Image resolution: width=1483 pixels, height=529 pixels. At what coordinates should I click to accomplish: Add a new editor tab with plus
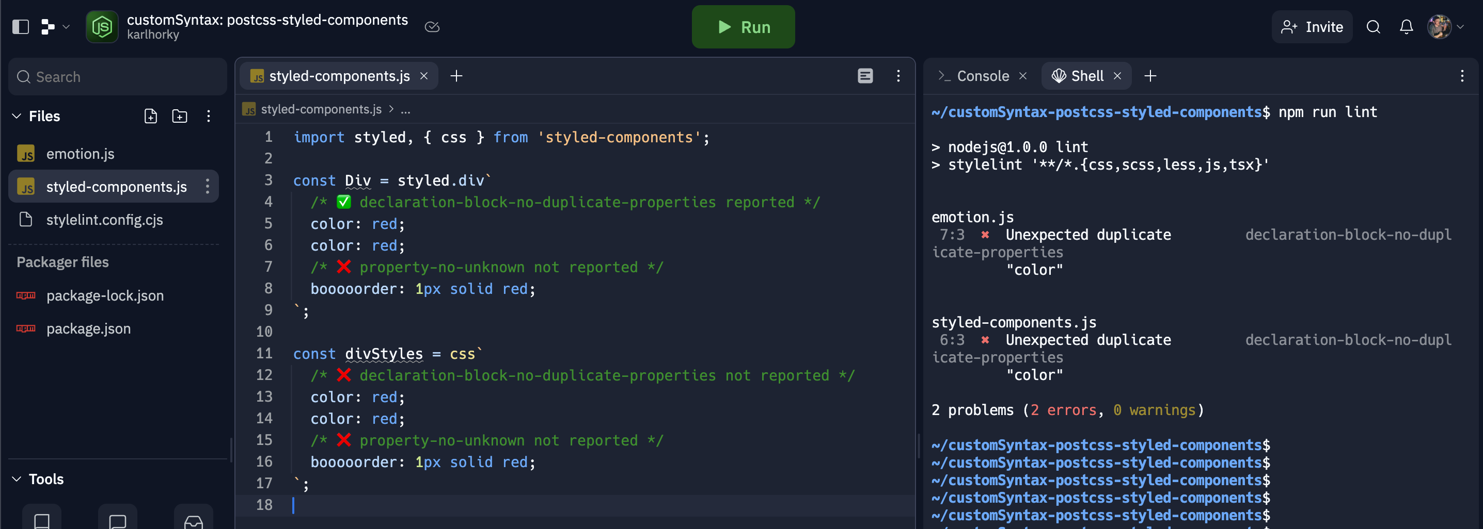click(456, 76)
